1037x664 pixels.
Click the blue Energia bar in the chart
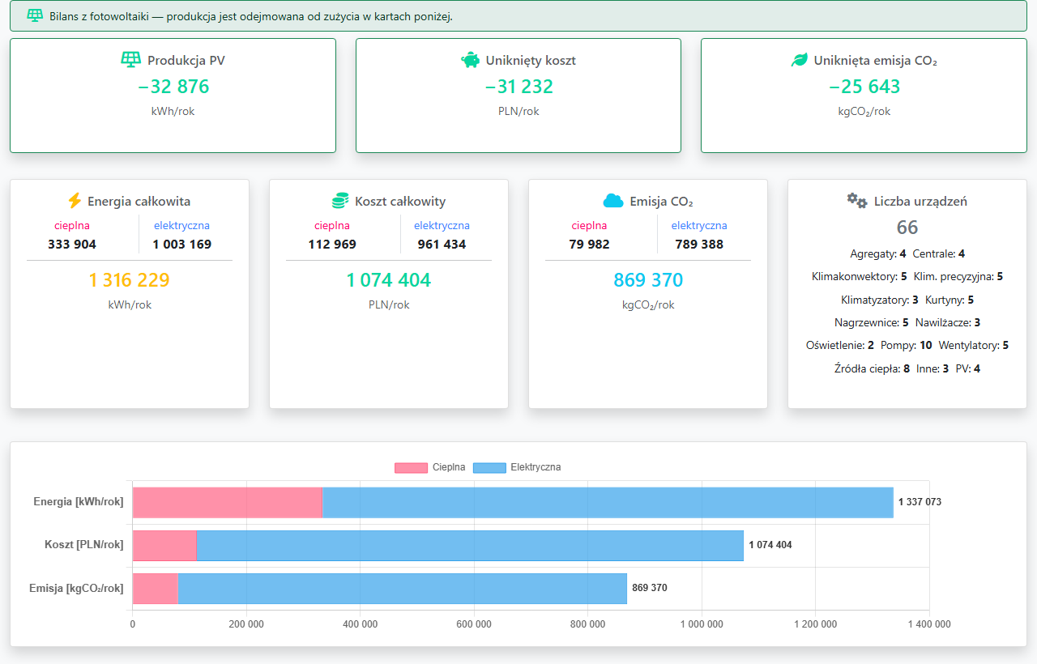[x=608, y=502]
